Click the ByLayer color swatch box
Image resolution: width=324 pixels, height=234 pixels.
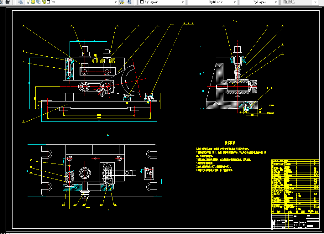(142, 2)
